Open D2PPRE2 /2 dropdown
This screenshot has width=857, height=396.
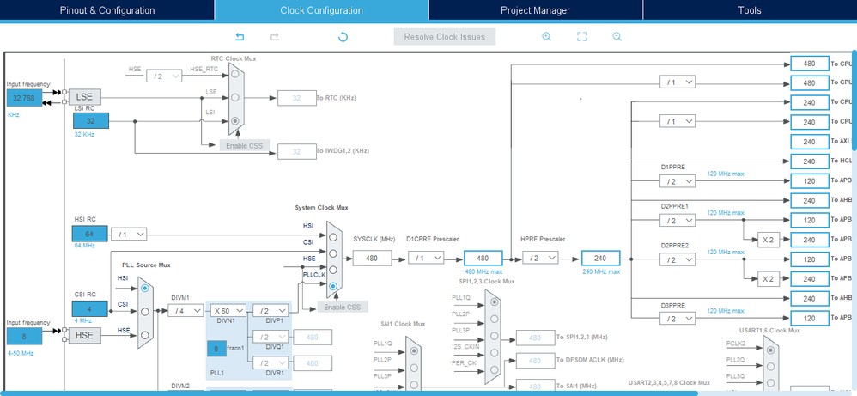(x=678, y=259)
